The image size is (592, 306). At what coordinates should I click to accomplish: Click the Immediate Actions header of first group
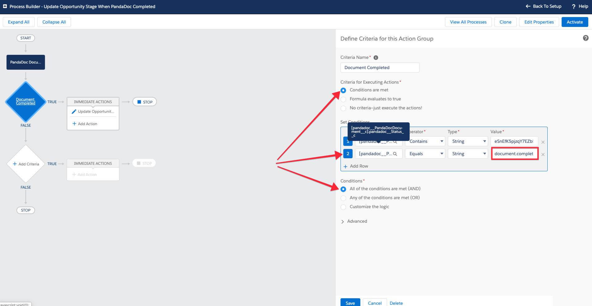pos(93,102)
